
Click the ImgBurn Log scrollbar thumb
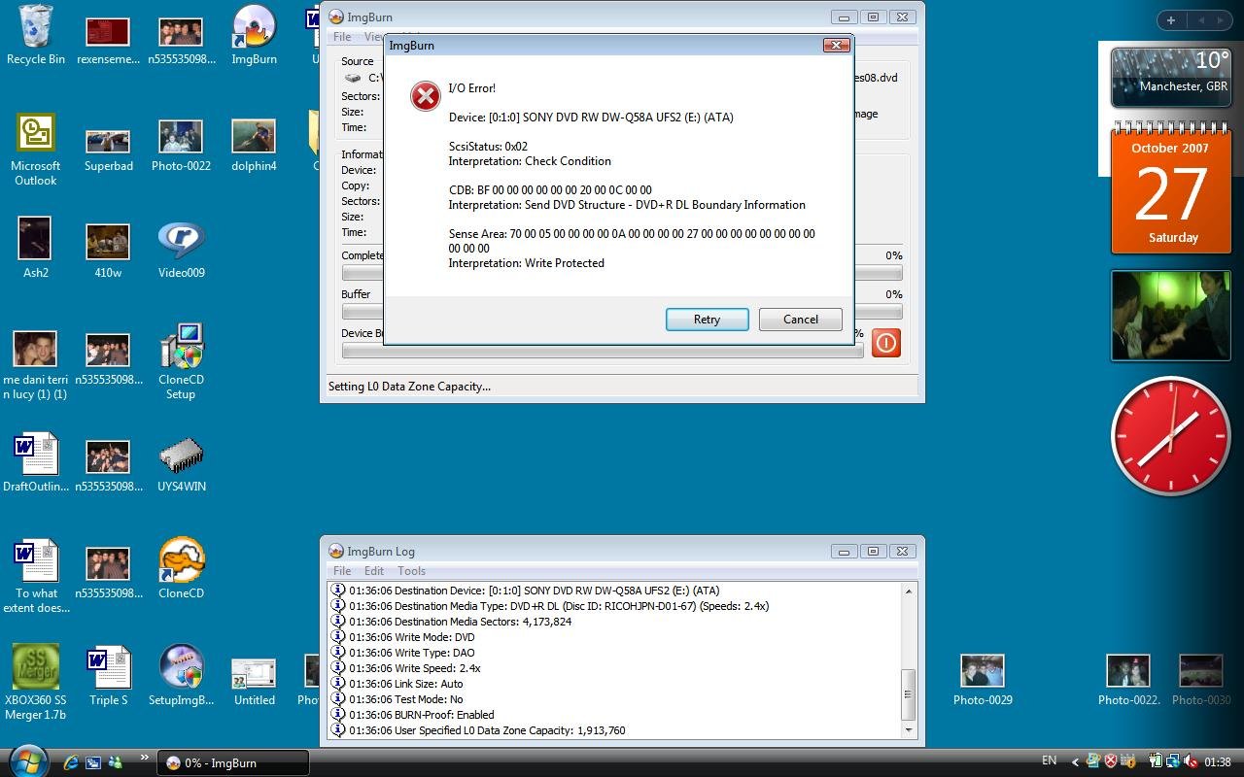point(909,693)
